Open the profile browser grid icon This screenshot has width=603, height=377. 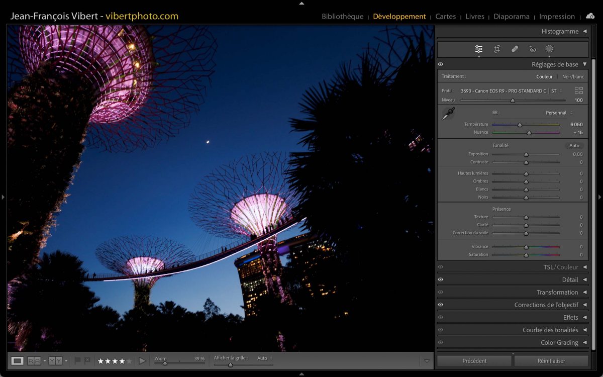point(579,91)
